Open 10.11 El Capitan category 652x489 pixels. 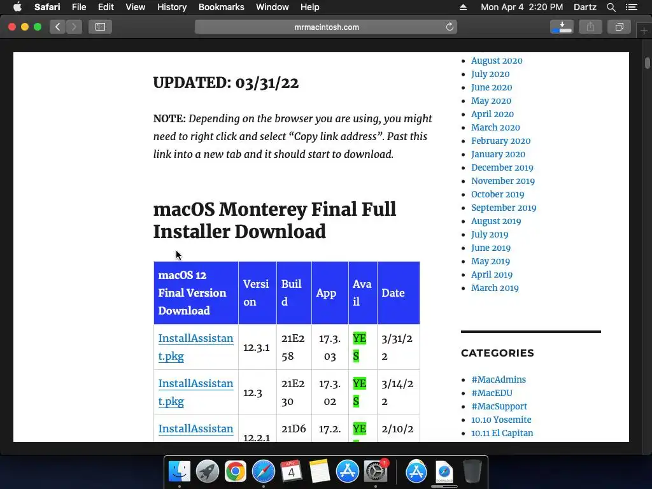tap(502, 433)
